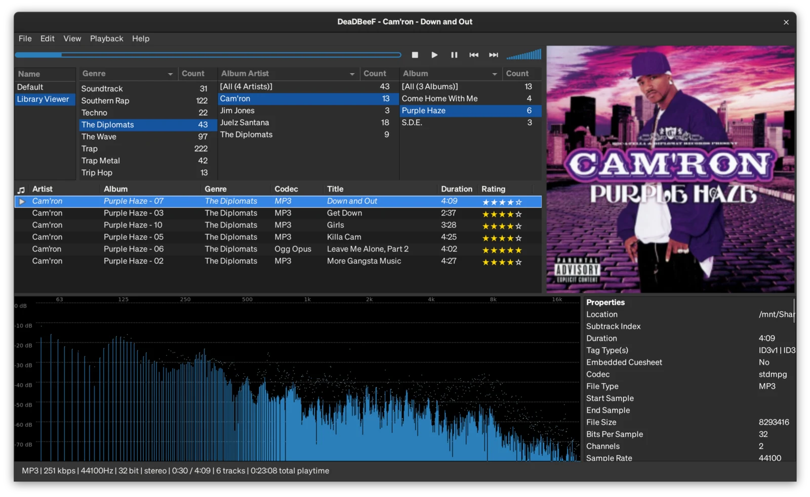Screen dimensions: 810x497
Task: Select the S.D.E. album
Action: click(470, 123)
